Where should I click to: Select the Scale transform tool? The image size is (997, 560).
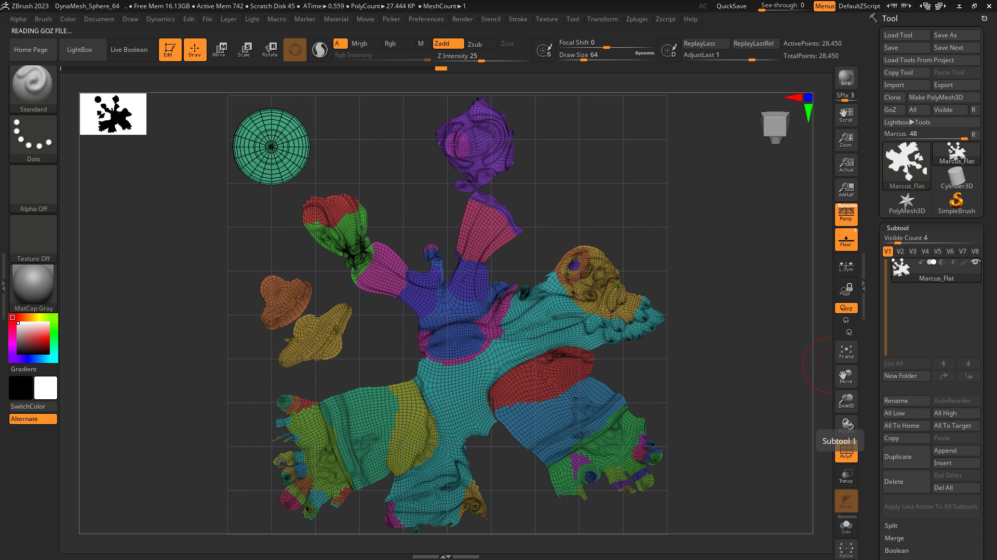pos(244,50)
